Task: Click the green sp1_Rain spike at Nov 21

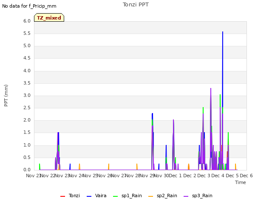Action: point(40,166)
